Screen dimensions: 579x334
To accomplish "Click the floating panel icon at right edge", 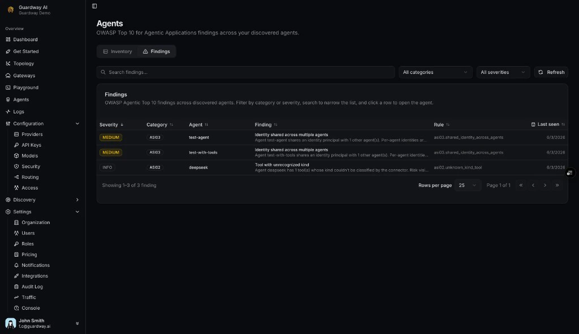I will pos(570,173).
